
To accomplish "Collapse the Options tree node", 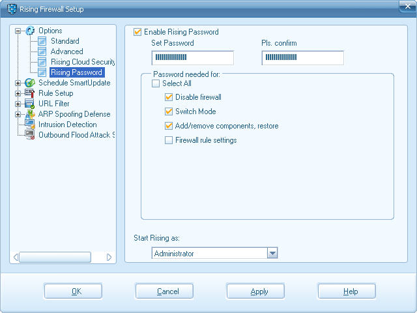I will (x=18, y=31).
